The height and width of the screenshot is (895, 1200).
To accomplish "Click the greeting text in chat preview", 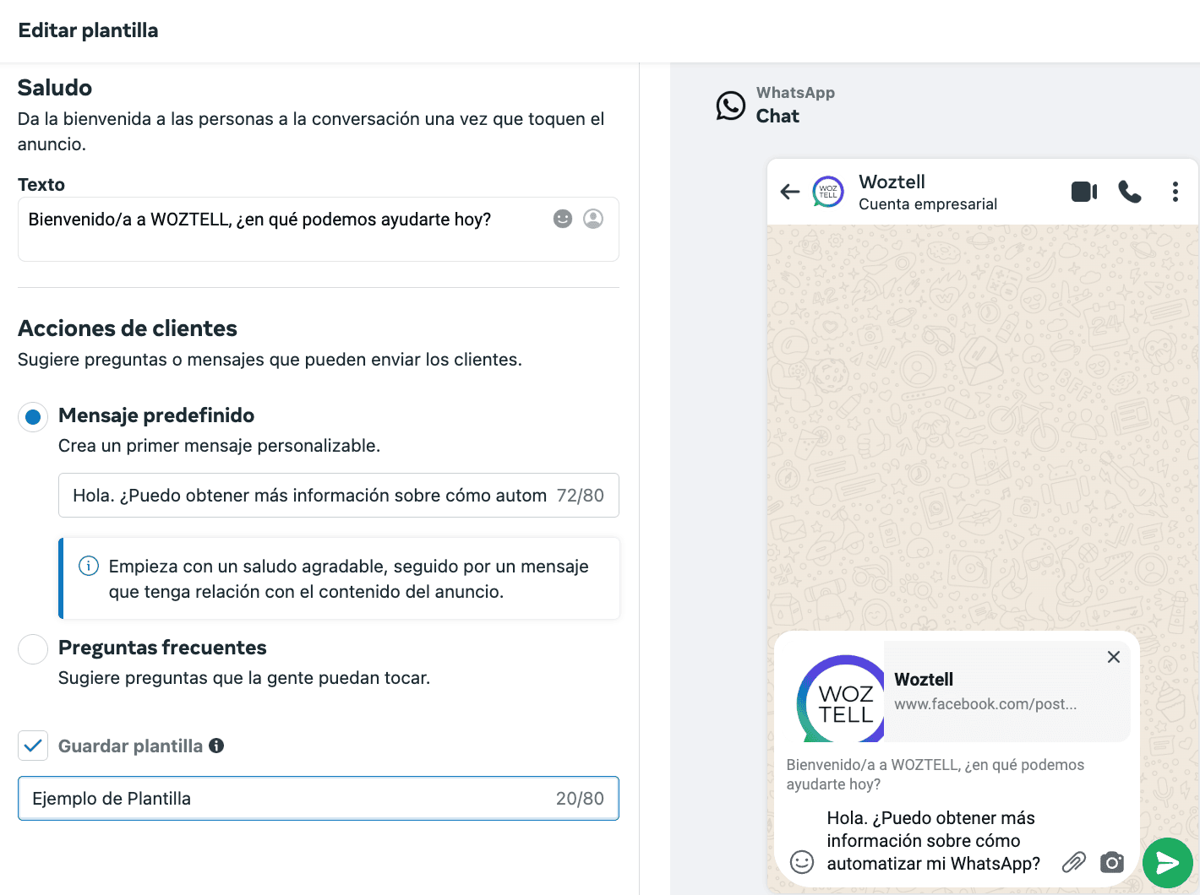I will pos(935,774).
